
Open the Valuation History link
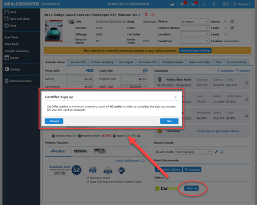pyautogui.click(x=243, y=71)
